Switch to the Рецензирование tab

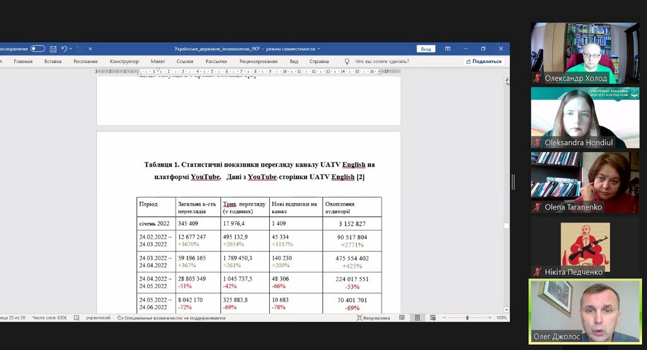pos(258,61)
